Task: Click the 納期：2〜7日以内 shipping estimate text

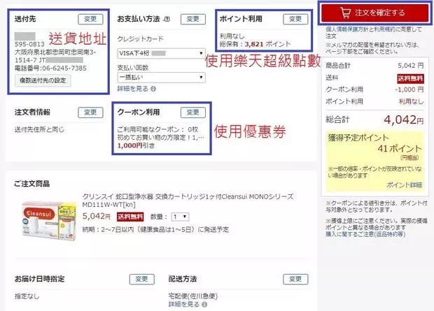Action: [x=155, y=229]
